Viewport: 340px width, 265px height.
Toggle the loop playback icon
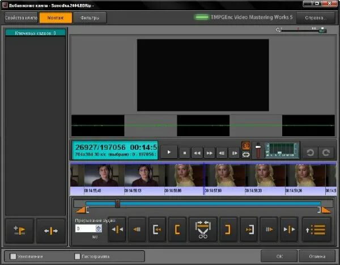pyautogui.click(x=246, y=155)
